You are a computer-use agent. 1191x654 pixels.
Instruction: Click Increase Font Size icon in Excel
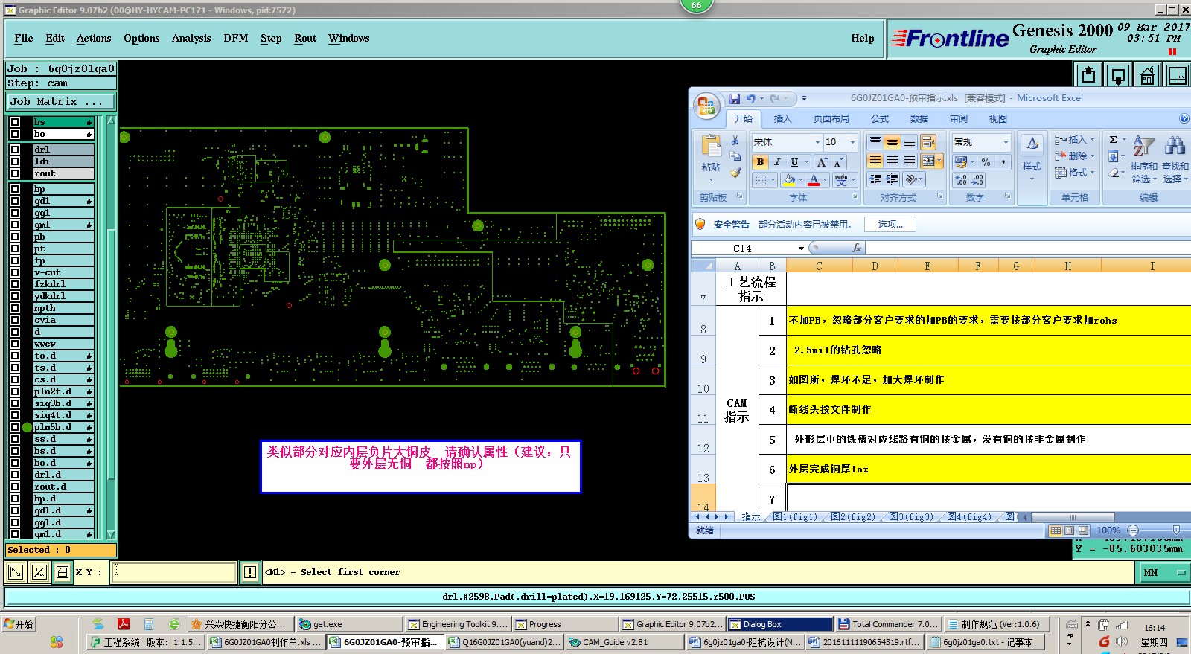[x=822, y=162]
